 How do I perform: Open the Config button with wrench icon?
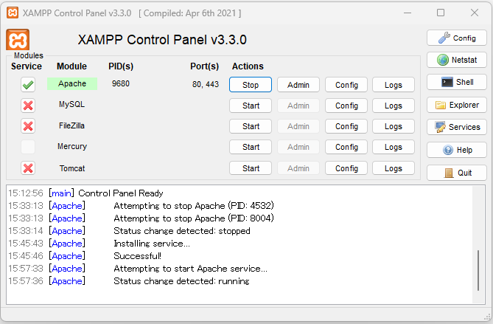[x=457, y=38]
